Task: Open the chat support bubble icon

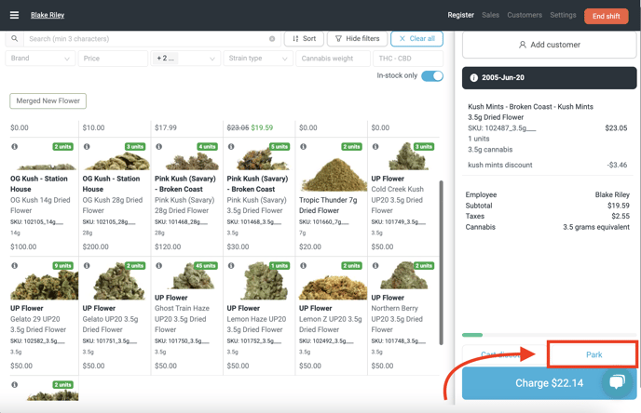Action: pos(616,382)
